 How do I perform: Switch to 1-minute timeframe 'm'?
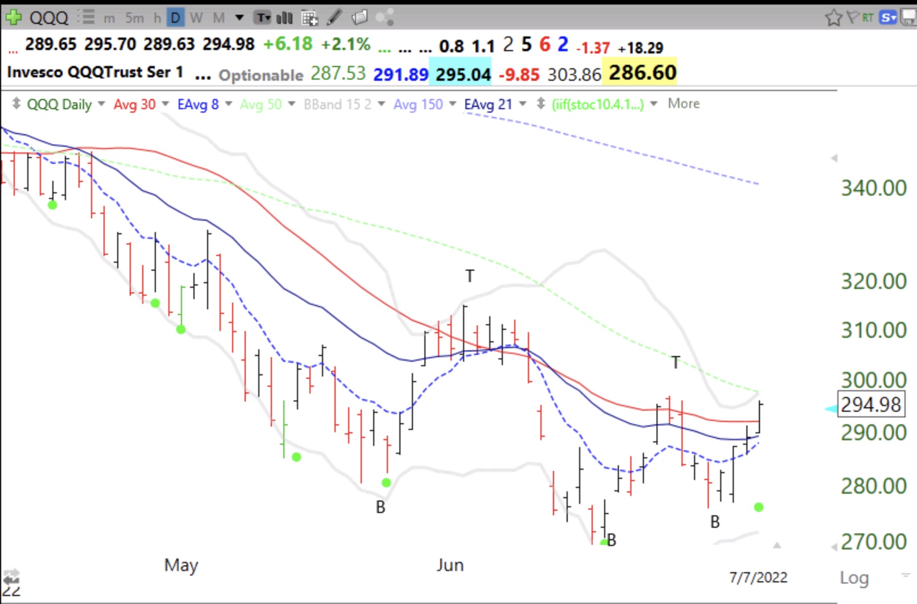click(109, 18)
